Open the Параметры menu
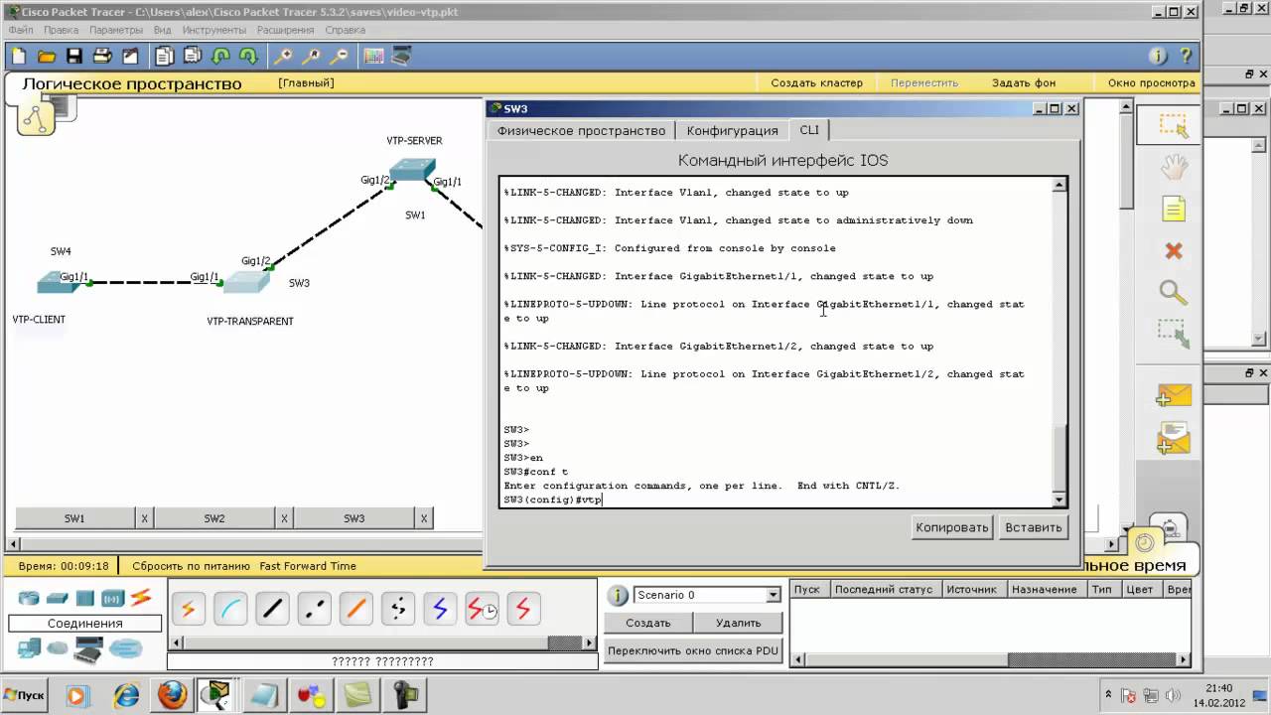Screen dimensions: 1271x715 (116, 30)
